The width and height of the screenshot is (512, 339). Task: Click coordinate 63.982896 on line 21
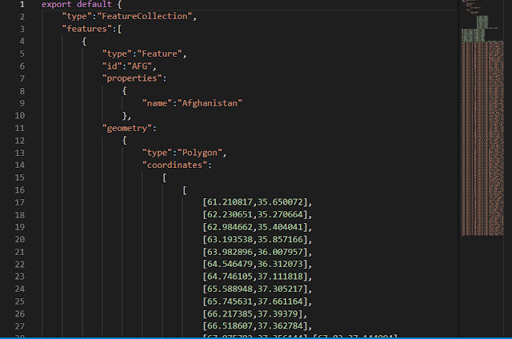tap(230, 252)
